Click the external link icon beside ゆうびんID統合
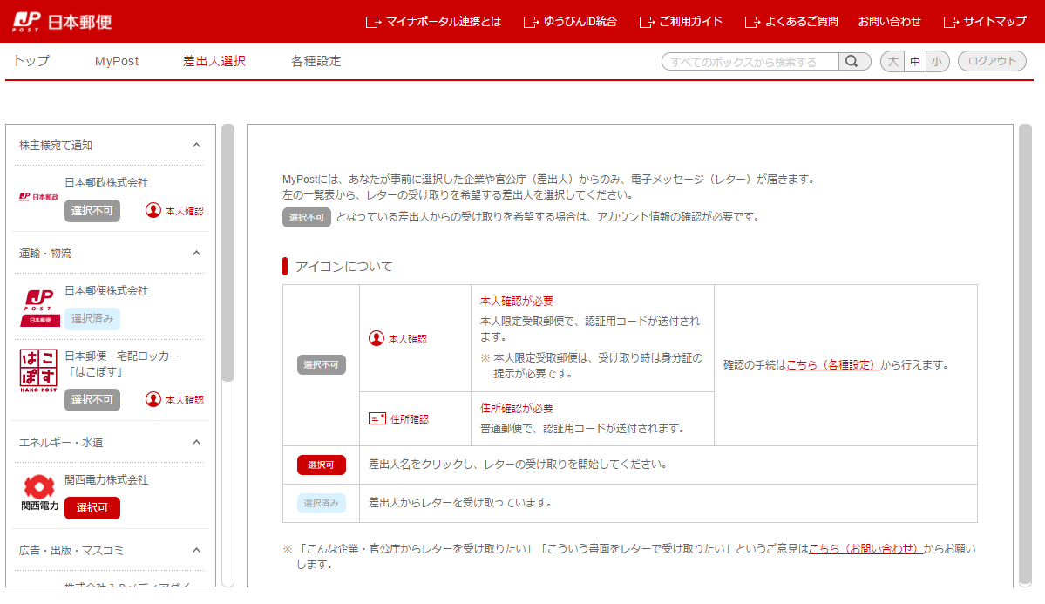The width and height of the screenshot is (1045, 604). tap(531, 22)
